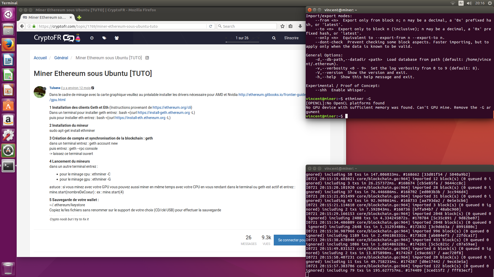Open Files manager from launcher
Viewport: 494px width, 277px height.
click(8, 29)
